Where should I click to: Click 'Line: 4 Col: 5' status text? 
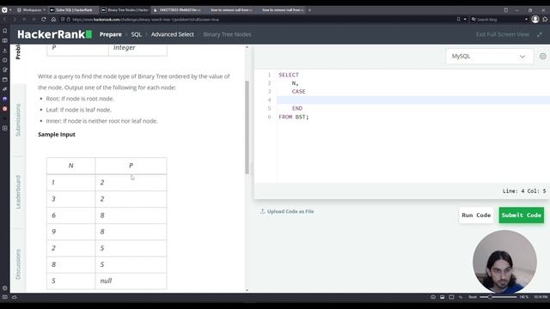click(524, 191)
